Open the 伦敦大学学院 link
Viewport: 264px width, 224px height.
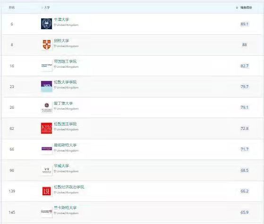click(x=65, y=82)
